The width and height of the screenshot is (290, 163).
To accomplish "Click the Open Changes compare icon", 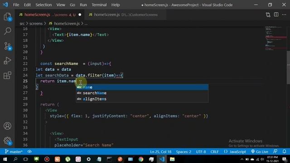I will 268,14.
